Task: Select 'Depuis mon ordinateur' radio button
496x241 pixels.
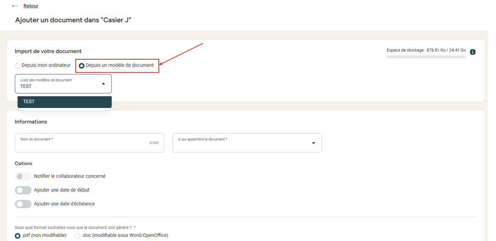Action: tap(18, 66)
